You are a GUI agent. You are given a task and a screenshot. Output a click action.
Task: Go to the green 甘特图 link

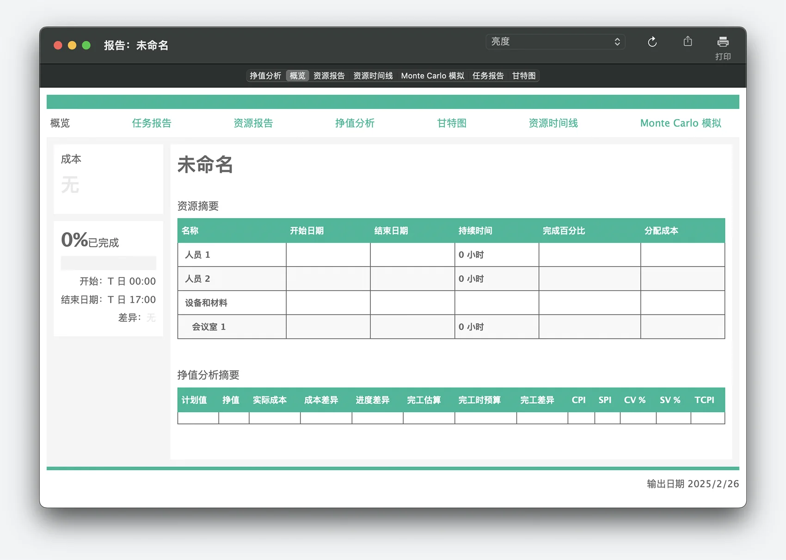click(452, 123)
